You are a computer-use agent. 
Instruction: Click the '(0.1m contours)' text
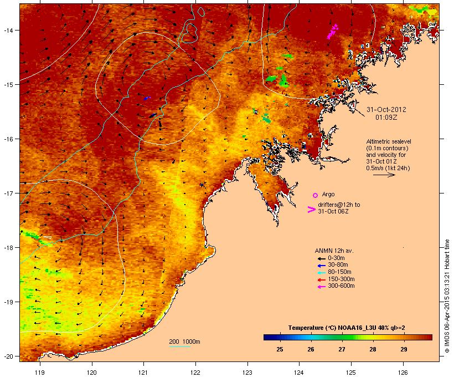(x=387, y=148)
